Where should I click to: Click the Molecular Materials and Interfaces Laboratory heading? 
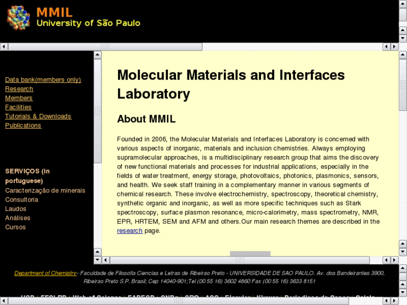point(231,85)
